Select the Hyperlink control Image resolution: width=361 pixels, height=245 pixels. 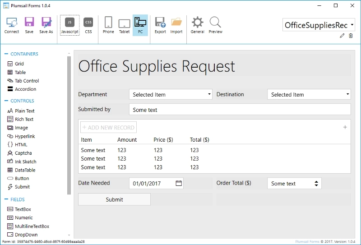pos(21,136)
